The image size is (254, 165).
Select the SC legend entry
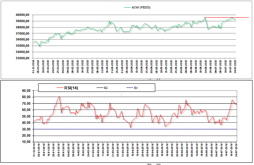106,88
